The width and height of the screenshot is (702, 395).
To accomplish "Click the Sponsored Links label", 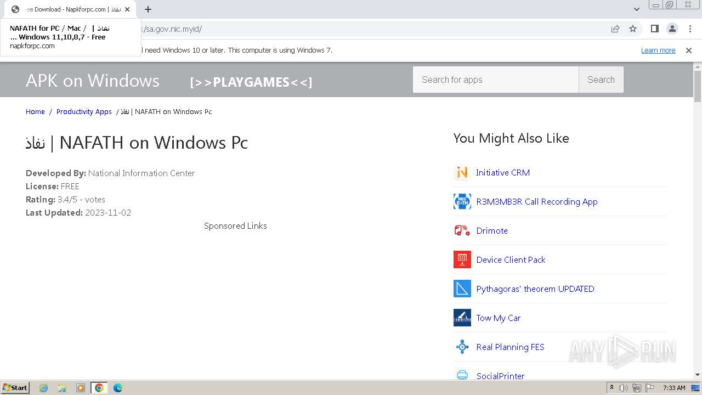I will coord(235,225).
